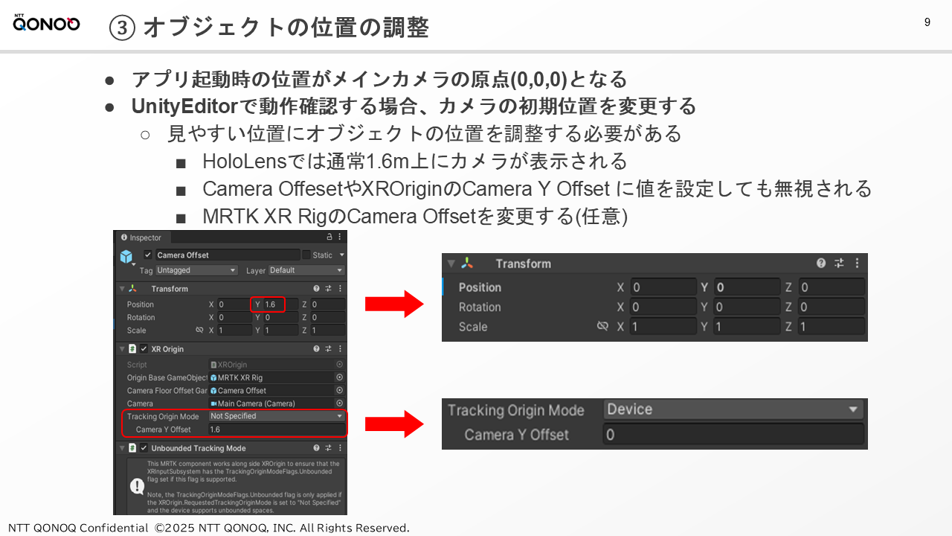Open the Unbounded Tracking Mode presets icon

point(328,448)
